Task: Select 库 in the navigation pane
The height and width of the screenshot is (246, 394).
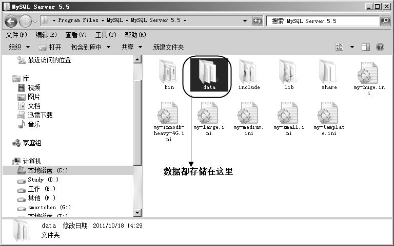Action: click(x=21, y=78)
